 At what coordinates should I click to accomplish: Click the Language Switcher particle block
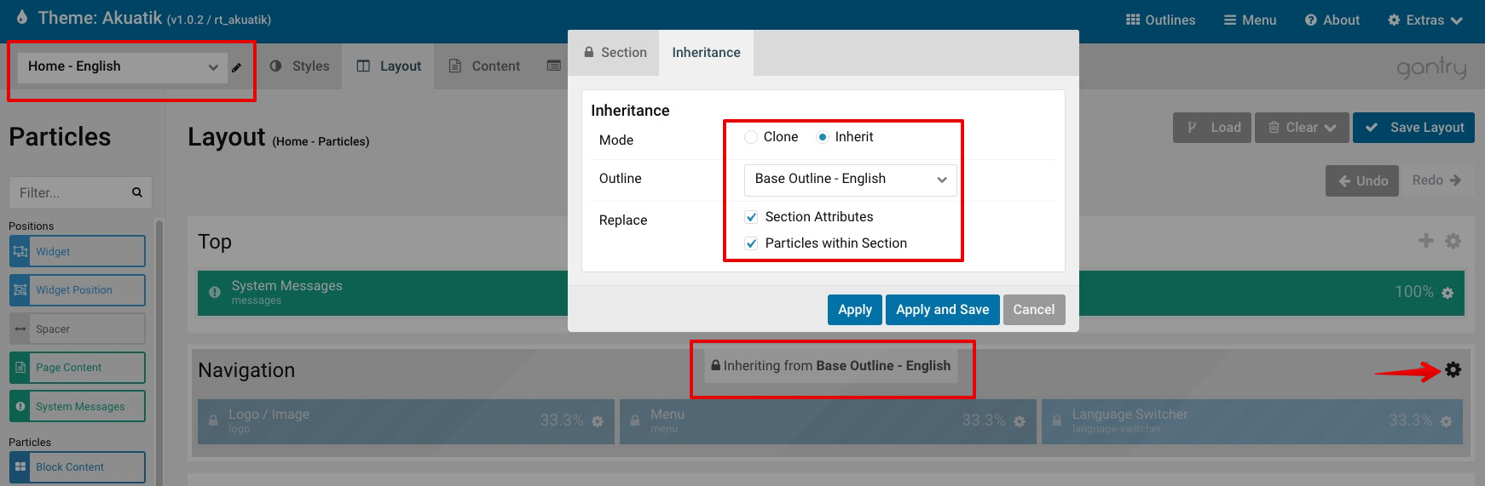(1252, 421)
